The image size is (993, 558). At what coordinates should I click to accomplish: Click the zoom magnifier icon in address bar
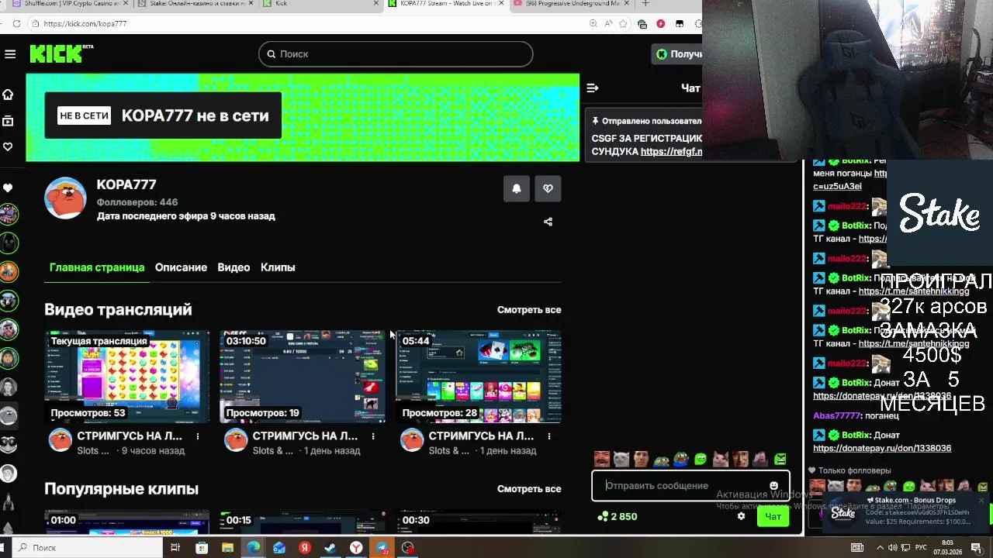(593, 24)
